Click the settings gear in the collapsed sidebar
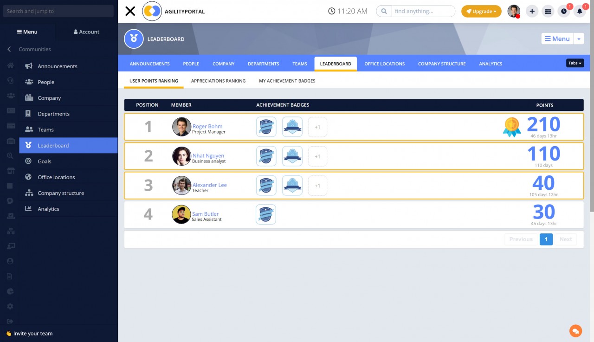 (10, 306)
